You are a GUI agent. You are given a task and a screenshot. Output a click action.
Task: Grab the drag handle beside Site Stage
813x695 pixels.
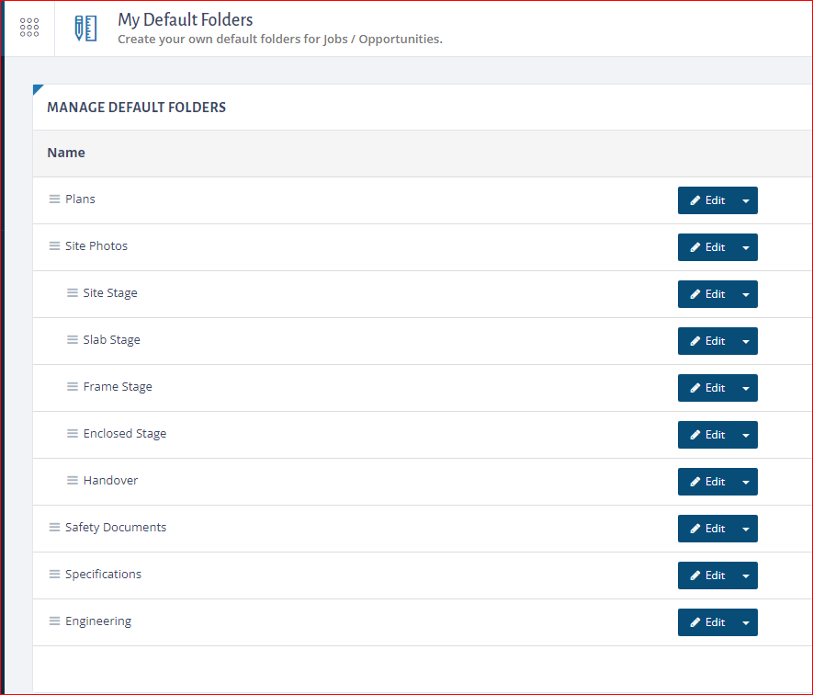[x=73, y=292]
